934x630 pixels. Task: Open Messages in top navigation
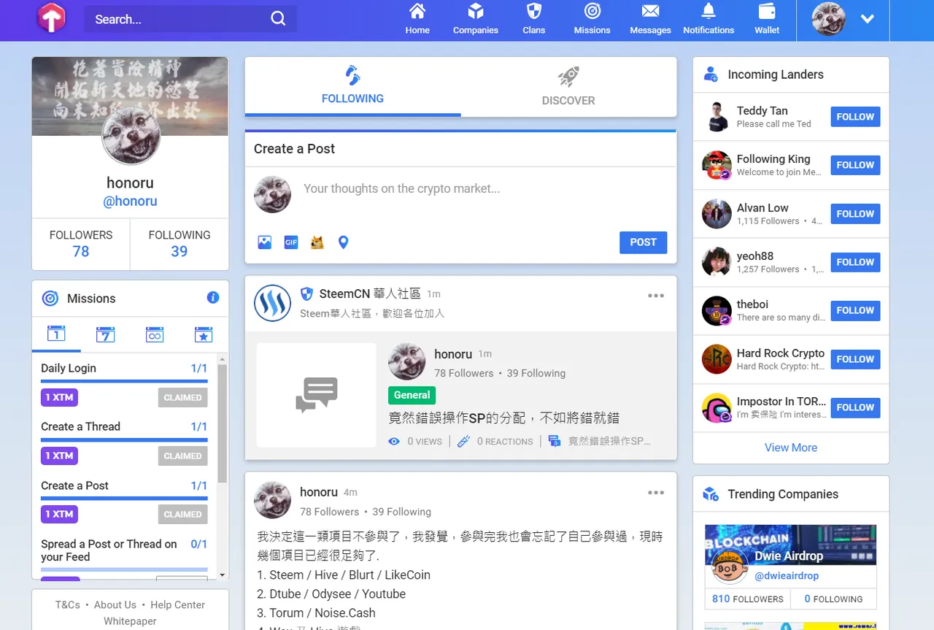tap(650, 20)
